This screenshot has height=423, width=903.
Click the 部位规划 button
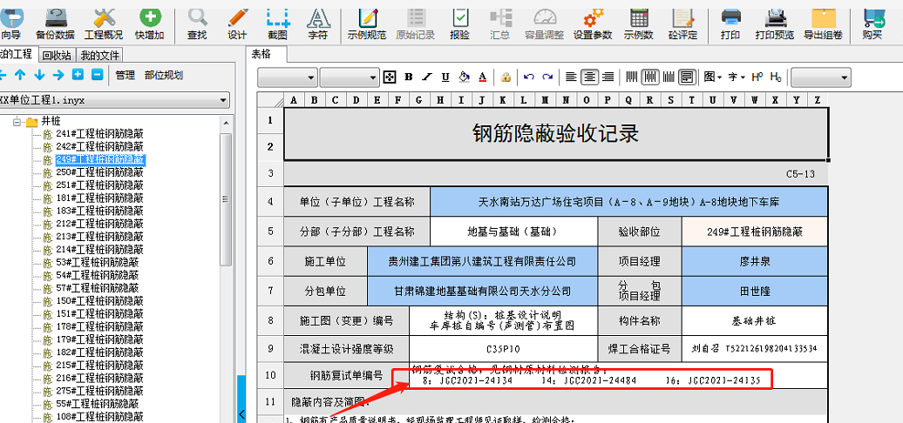point(163,76)
